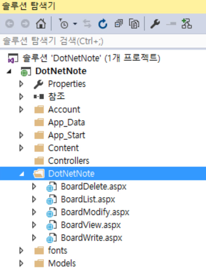Select the App_Data folder

[67, 123]
